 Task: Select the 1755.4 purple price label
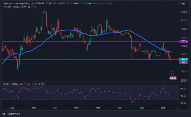tap(183, 41)
